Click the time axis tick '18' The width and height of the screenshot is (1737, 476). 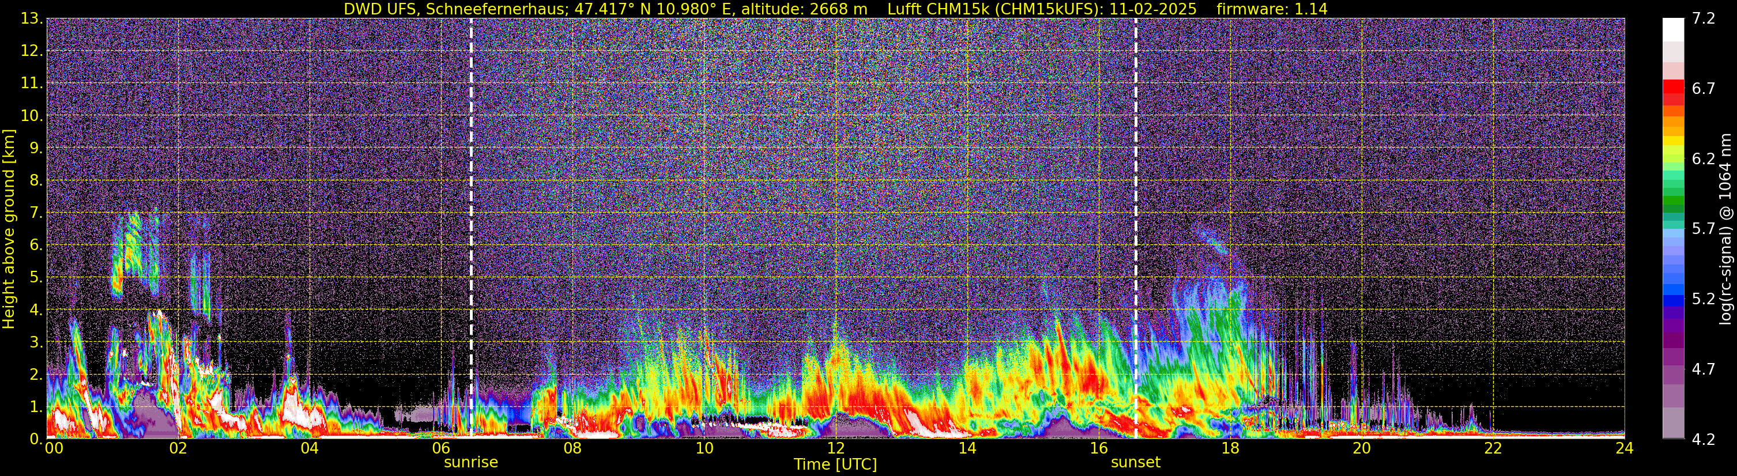point(1230,449)
